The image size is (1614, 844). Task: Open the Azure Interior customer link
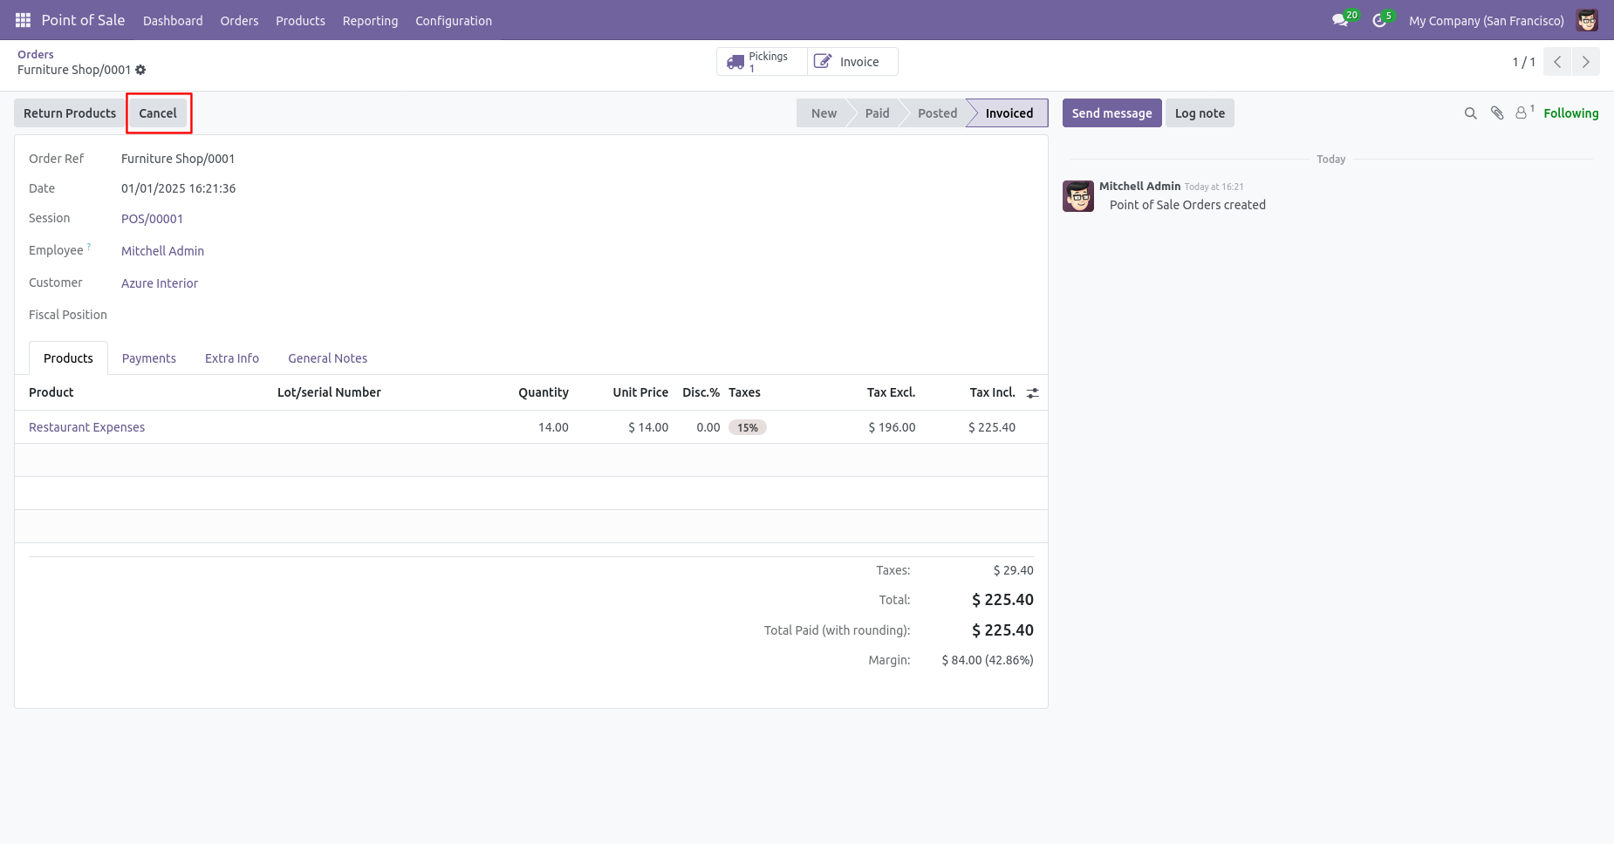click(160, 283)
